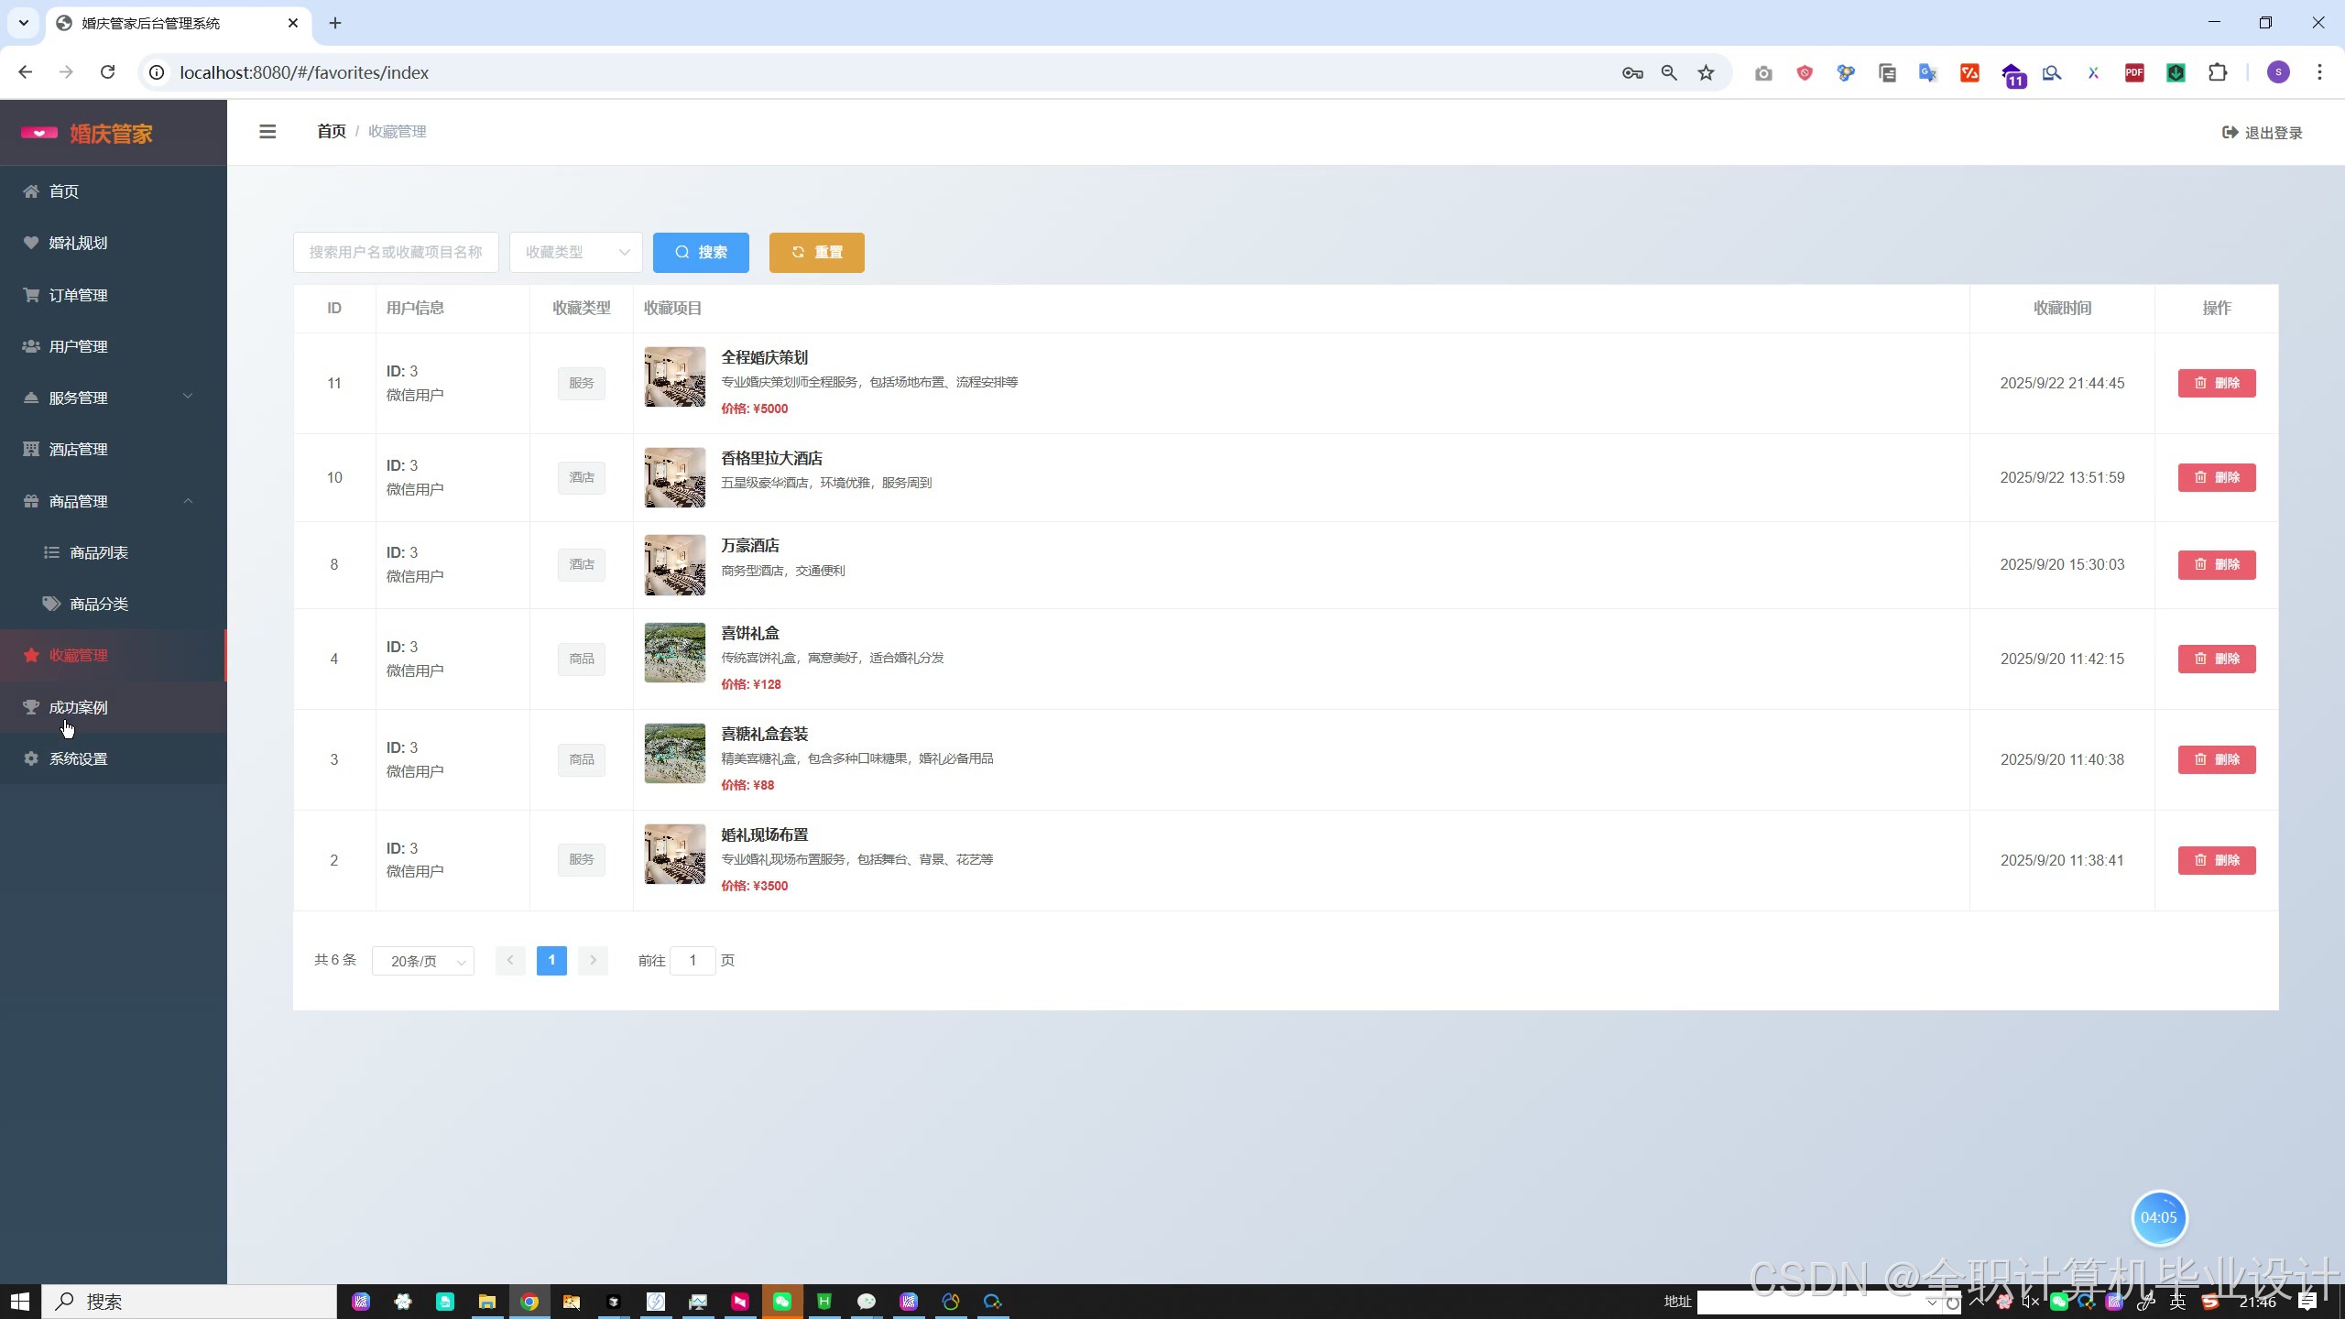The width and height of the screenshot is (2345, 1319).
Task: Reload the page with refresh icon
Action: tap(108, 72)
